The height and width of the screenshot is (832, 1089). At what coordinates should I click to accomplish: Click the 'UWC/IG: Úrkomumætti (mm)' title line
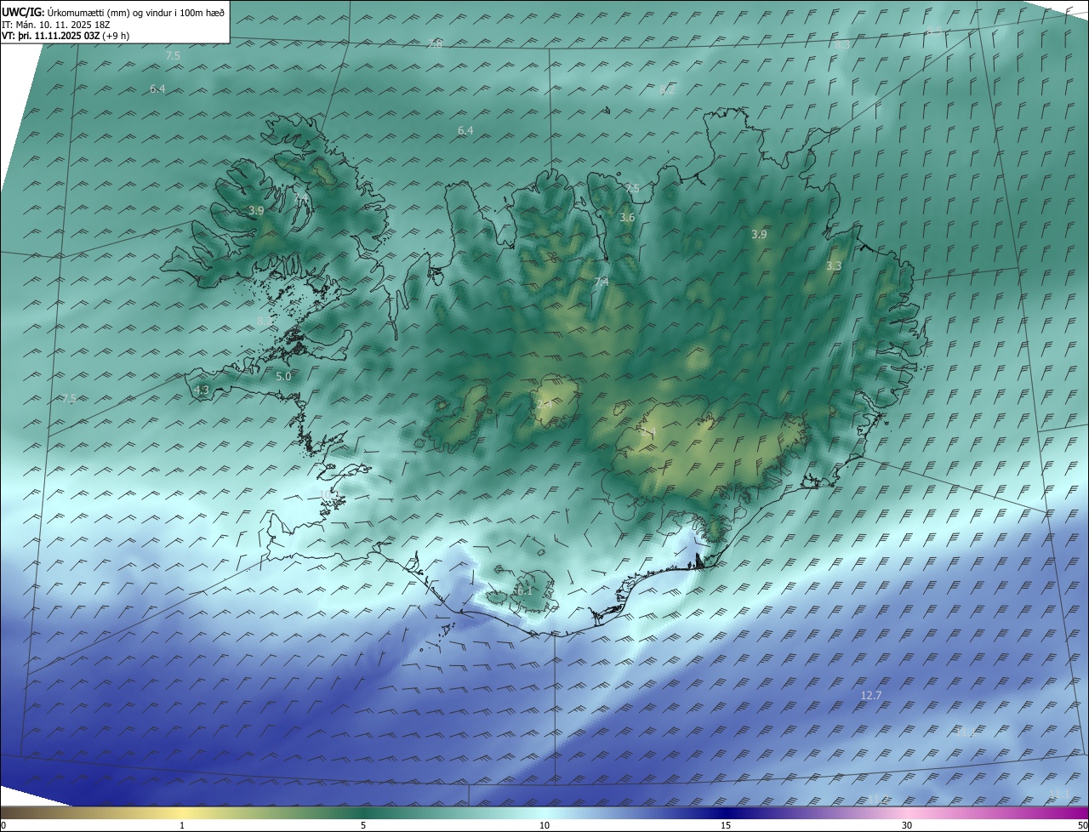pyautogui.click(x=113, y=12)
